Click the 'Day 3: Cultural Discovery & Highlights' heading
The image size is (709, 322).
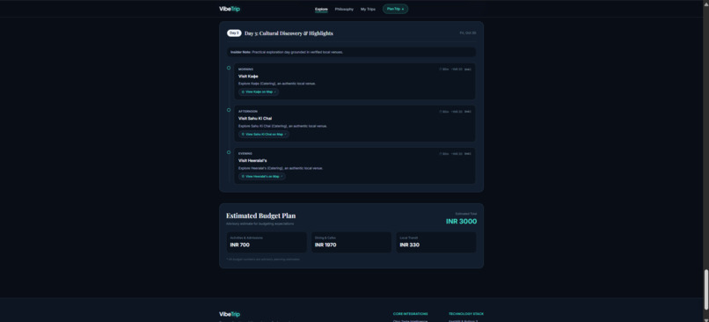click(x=289, y=33)
